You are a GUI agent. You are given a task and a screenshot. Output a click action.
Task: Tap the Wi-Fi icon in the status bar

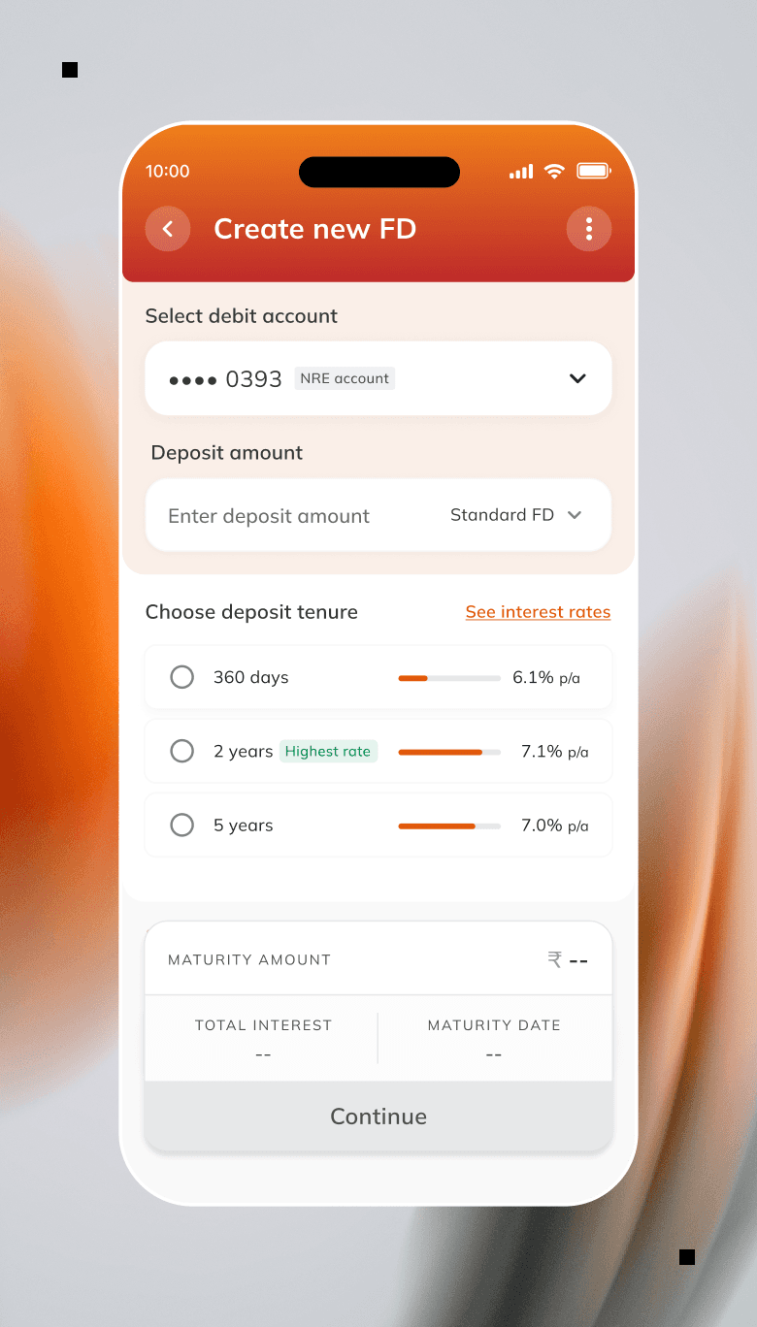(x=554, y=171)
